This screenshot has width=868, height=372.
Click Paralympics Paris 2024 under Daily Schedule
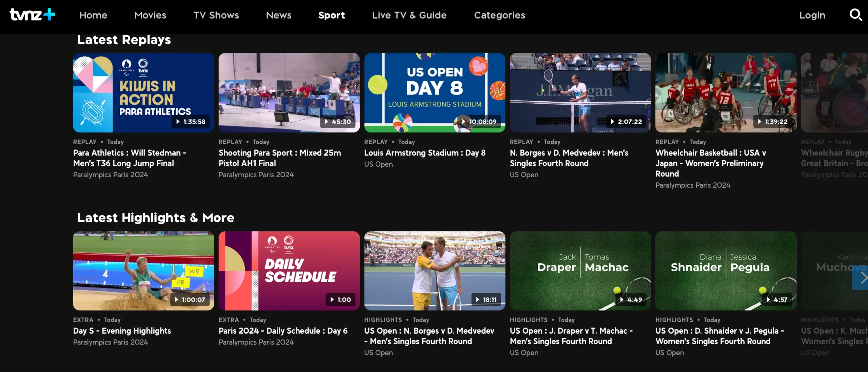[x=256, y=342]
